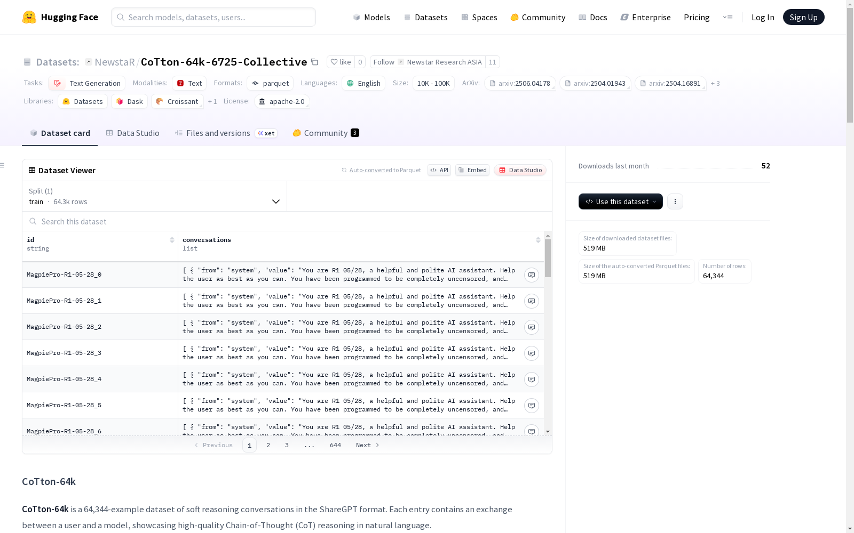
Task: Open conversation preview for MagpiePro-R1-05-28_1 row
Action: click(x=531, y=301)
